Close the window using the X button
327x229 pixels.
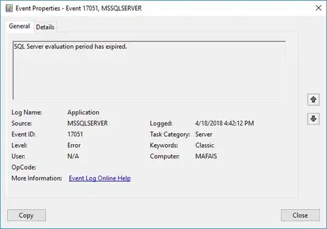click(x=319, y=8)
